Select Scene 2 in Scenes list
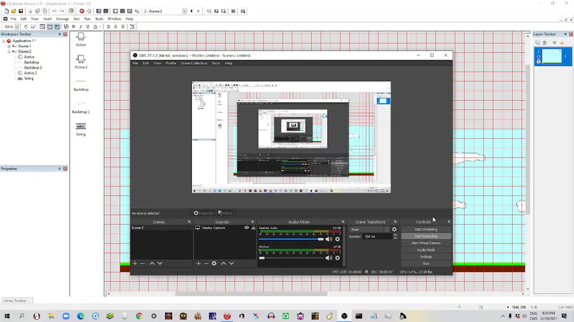Viewport: 574px width, 322px height. point(161,228)
